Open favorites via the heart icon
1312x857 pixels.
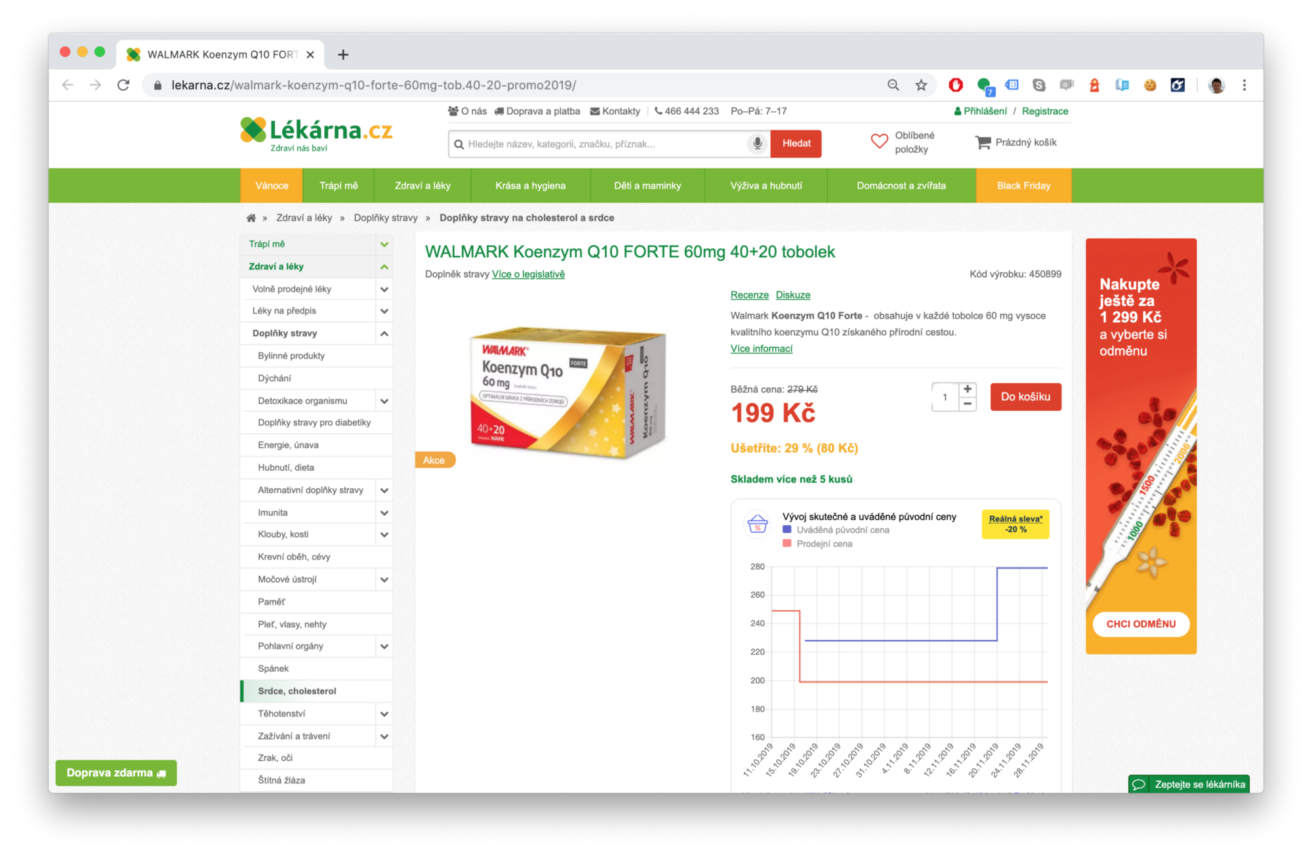[879, 141]
